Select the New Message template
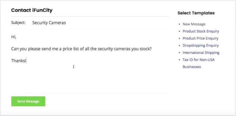Image resolution: width=236 pixels, height=116 pixels. (x=194, y=24)
